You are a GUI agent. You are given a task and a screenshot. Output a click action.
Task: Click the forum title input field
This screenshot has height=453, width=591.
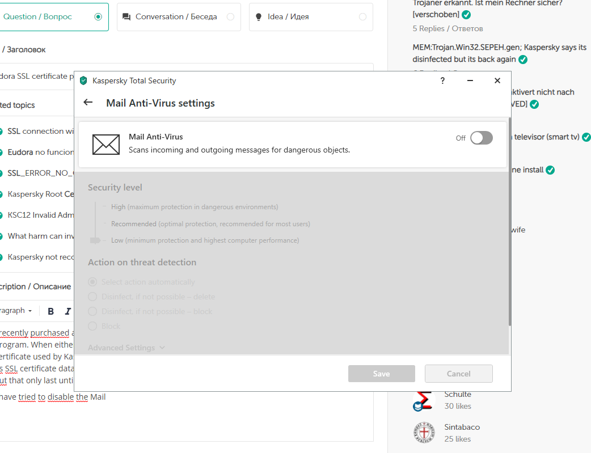coord(37,77)
